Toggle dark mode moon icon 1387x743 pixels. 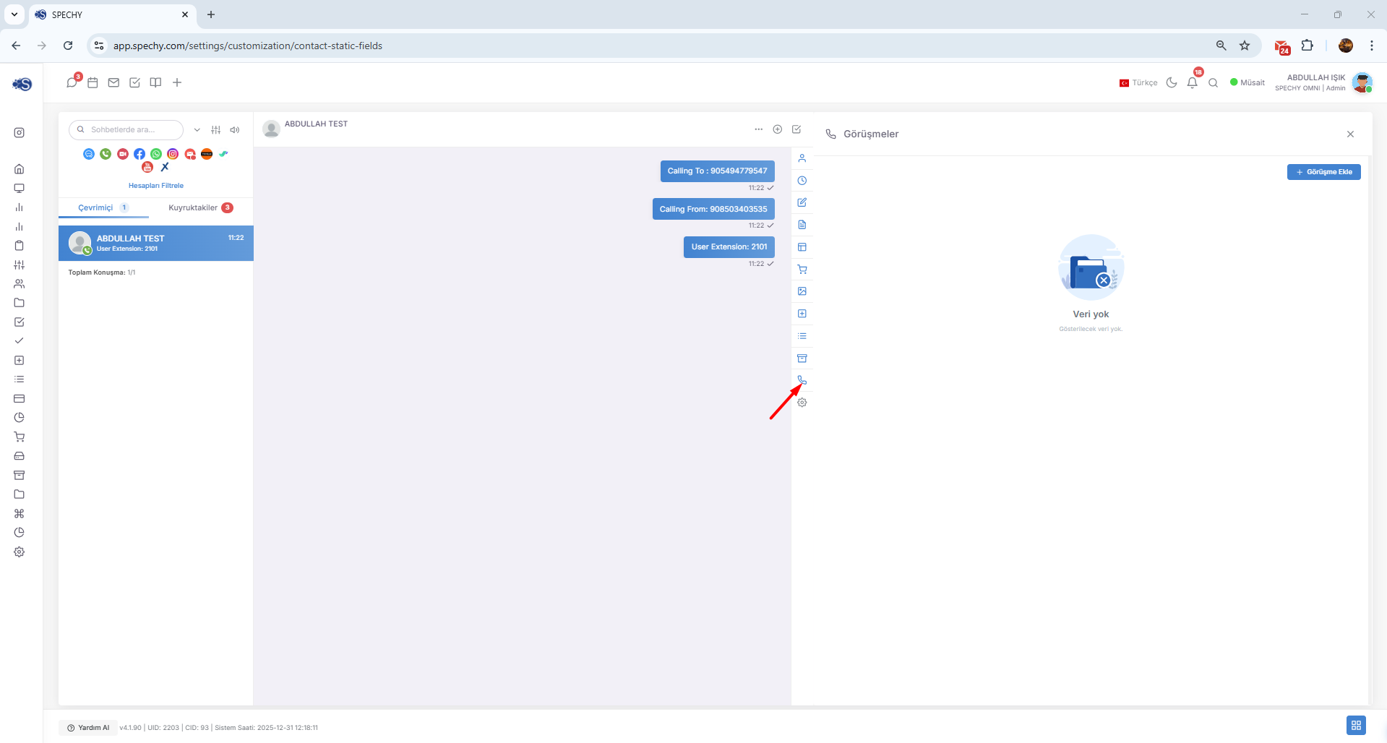[1172, 82]
